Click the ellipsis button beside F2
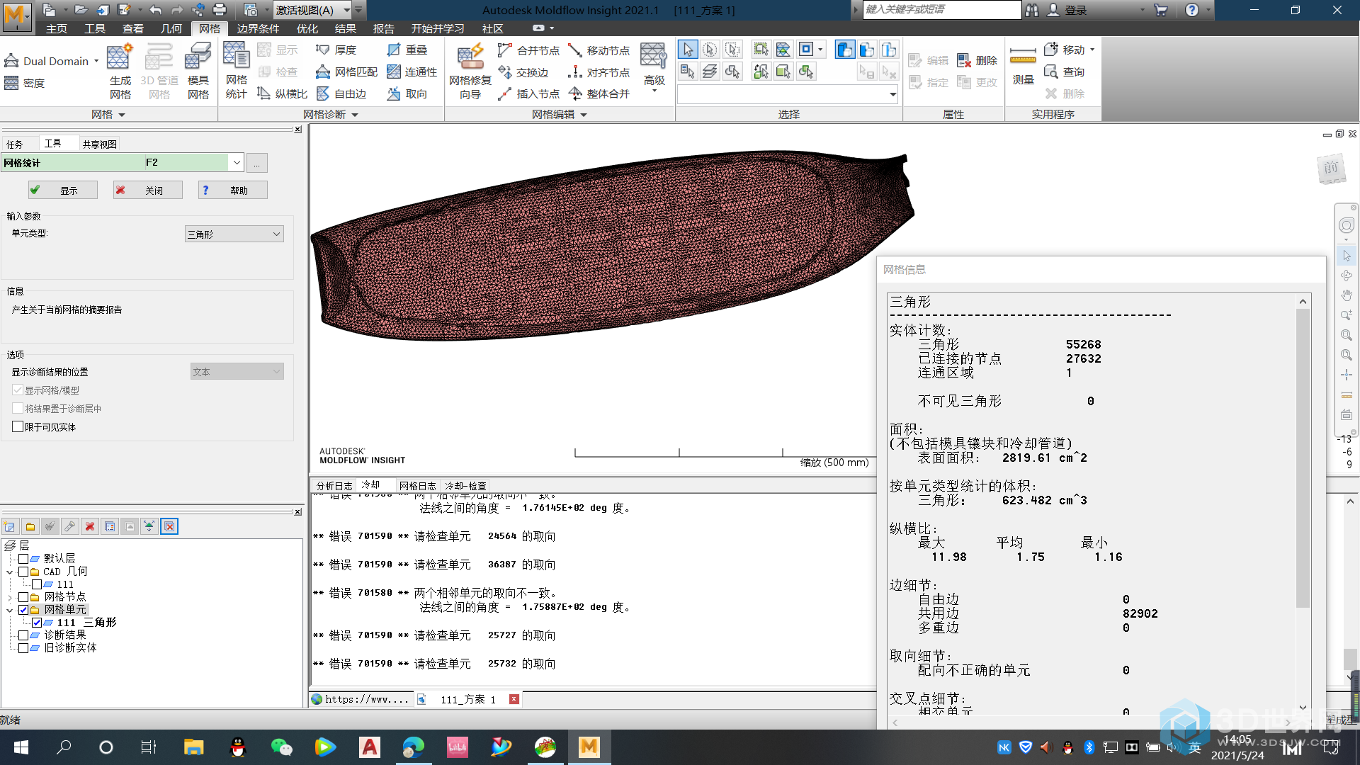The image size is (1360, 765). pos(257,163)
